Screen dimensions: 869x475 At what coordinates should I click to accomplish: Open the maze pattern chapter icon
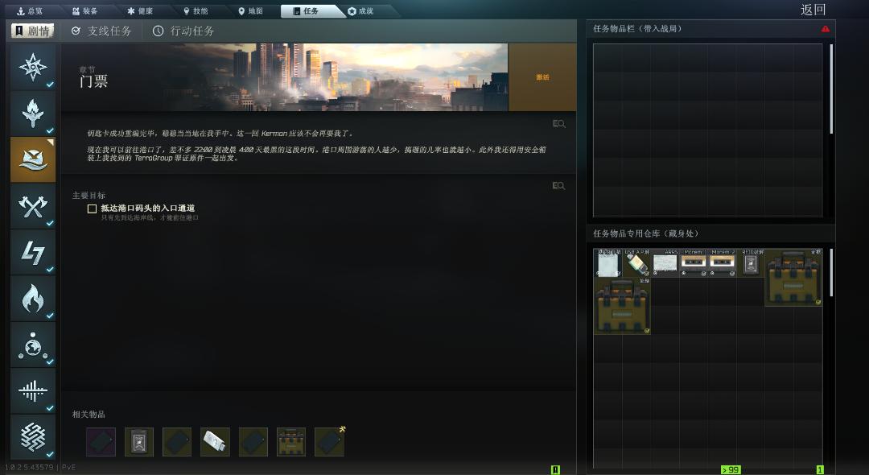(33, 437)
